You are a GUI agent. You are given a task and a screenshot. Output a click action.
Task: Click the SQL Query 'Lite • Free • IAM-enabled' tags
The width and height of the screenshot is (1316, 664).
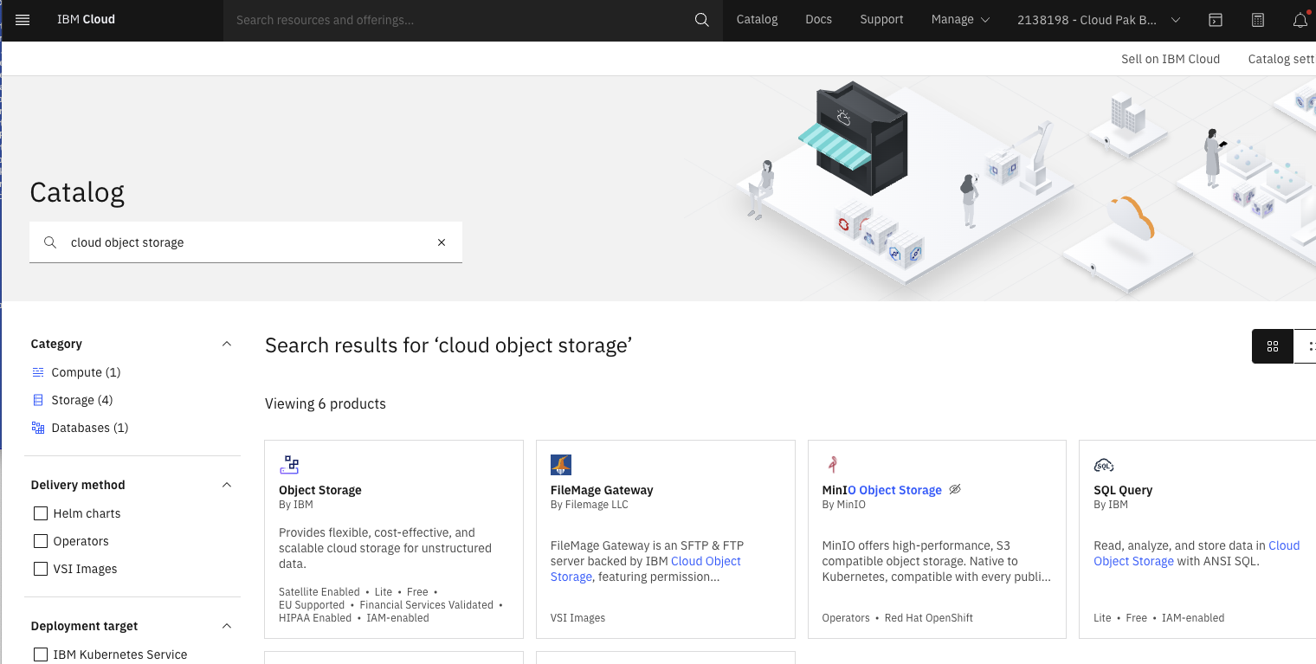point(1159,618)
